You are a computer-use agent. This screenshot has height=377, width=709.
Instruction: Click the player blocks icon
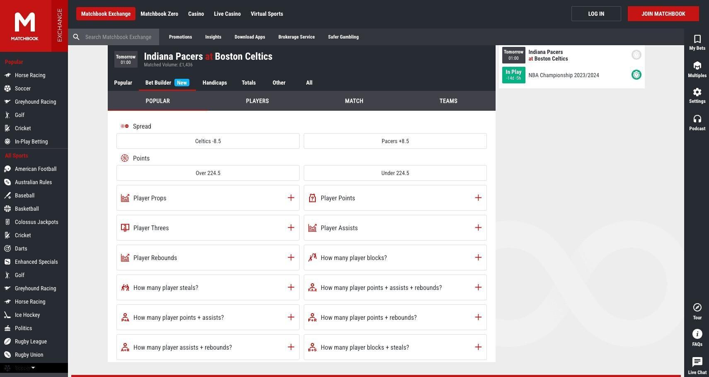(x=312, y=258)
